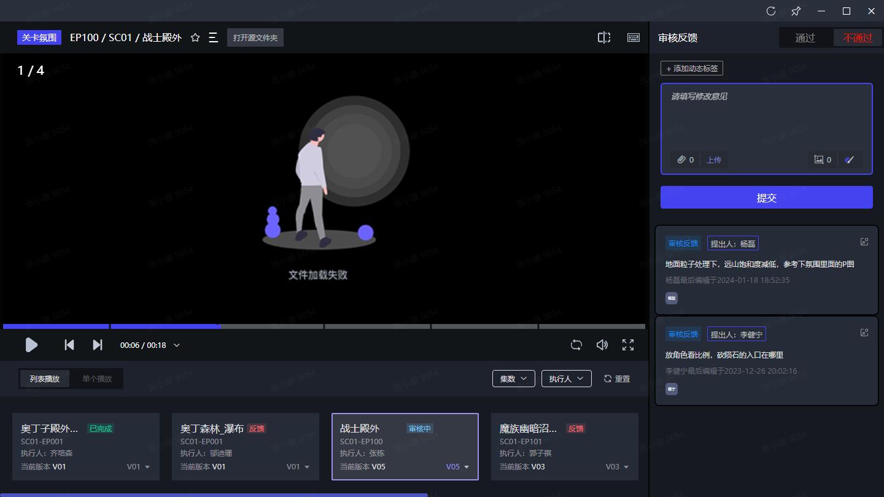884x497 pixels.
Task: Open V05 version dropdown on 战士殿外 card
Action: point(457,467)
